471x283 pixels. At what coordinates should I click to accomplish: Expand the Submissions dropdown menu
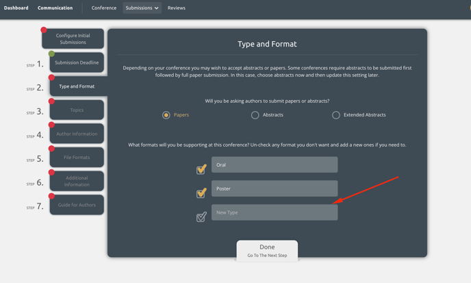point(142,8)
